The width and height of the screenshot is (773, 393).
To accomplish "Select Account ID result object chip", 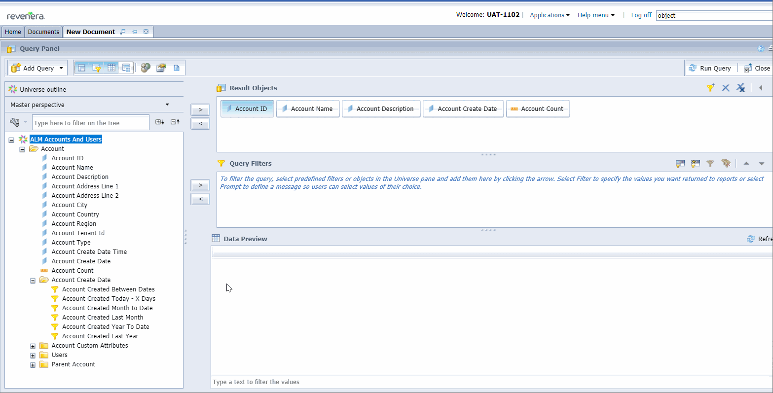I will pyautogui.click(x=247, y=108).
